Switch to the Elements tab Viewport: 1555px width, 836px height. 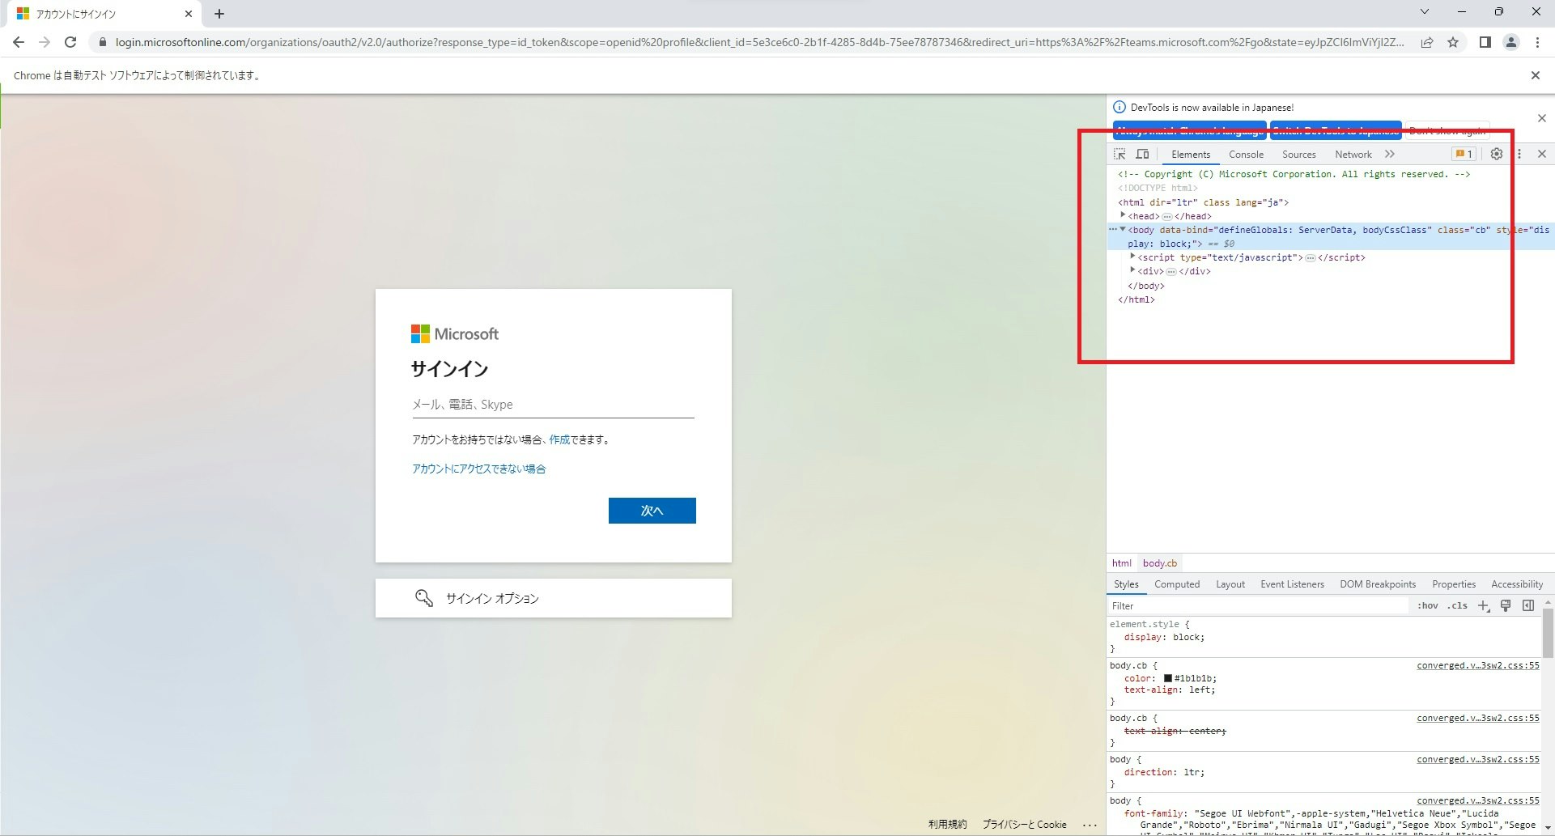pos(1191,155)
